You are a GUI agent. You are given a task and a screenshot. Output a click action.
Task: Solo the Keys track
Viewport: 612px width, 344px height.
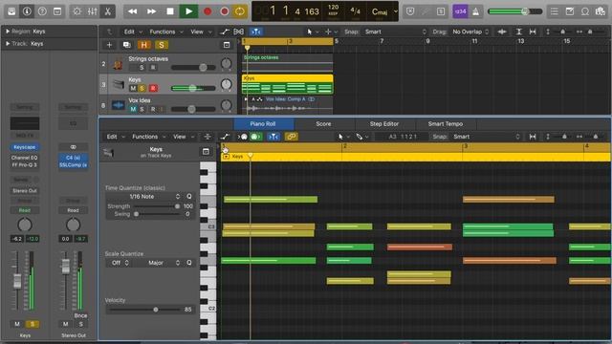[x=142, y=89]
